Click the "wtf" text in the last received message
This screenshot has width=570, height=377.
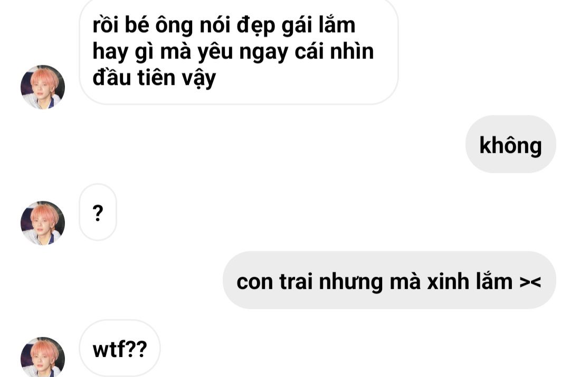[109, 350]
